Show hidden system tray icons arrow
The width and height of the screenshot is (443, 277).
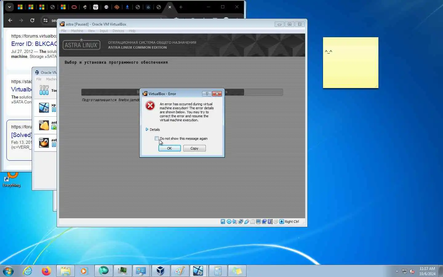pyautogui.click(x=397, y=271)
